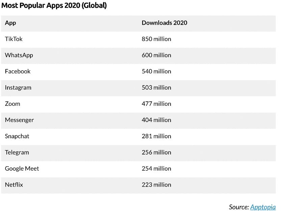Select the 850 million value
This screenshot has width=281, height=215.
pos(156,39)
